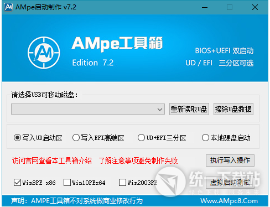Click the 重新读取U盘 button
The width and height of the screenshot is (270, 207).
coord(189,109)
